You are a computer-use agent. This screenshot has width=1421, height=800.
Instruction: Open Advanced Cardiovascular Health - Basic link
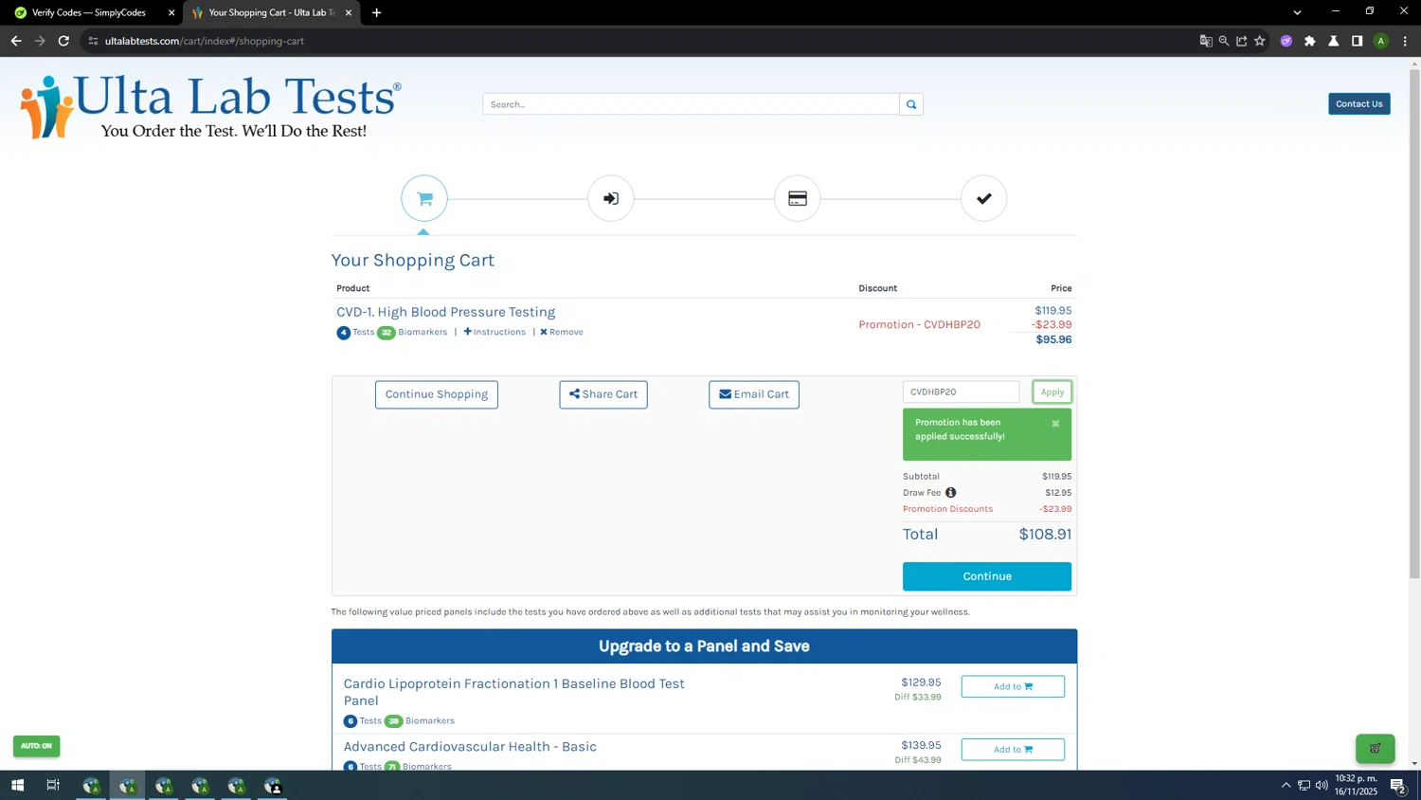pos(470,747)
